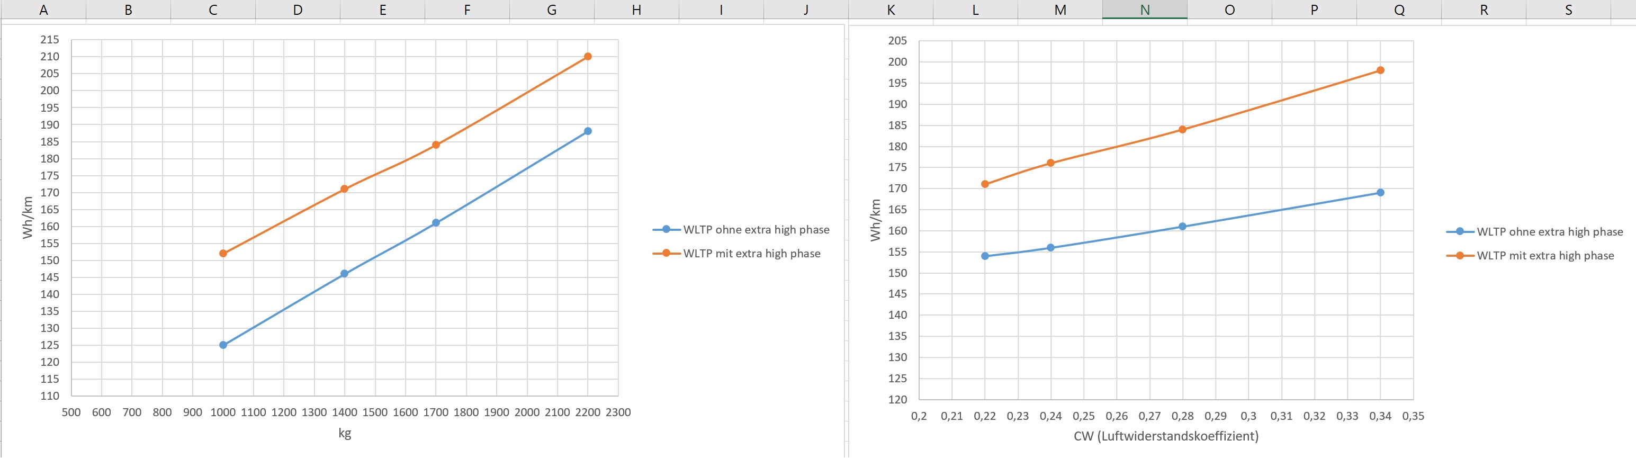The width and height of the screenshot is (1636, 458).
Task: Click orange data point at 2200 kg
Action: click(588, 57)
